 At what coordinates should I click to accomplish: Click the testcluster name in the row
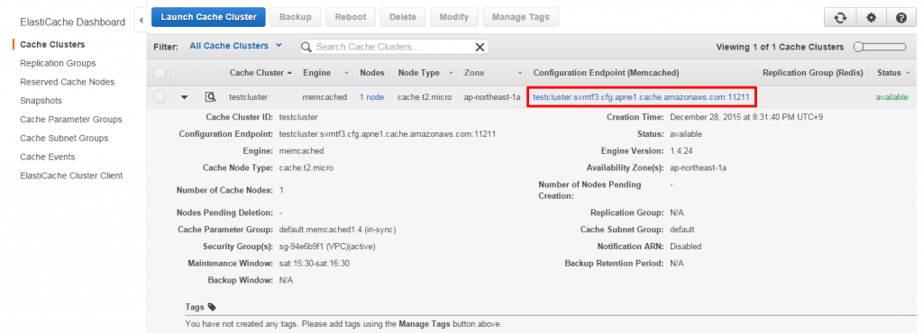(x=249, y=97)
